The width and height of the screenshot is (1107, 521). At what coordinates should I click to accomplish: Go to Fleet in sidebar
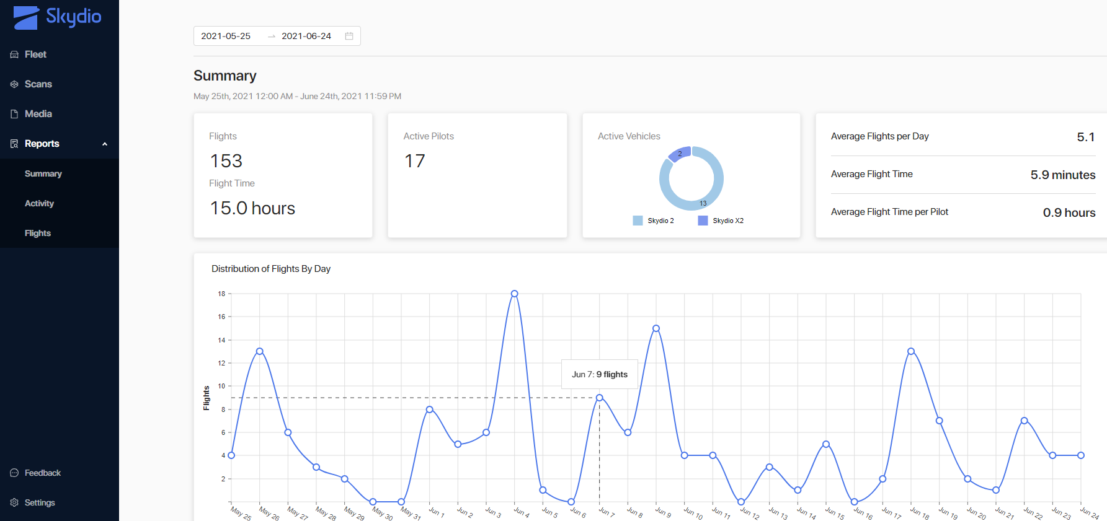click(35, 55)
